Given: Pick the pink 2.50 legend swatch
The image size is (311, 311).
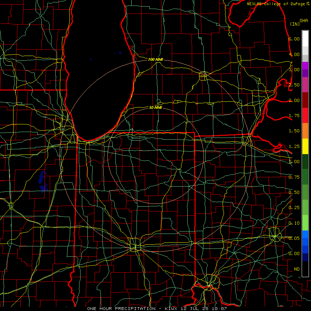Looking at the screenshot, I should tap(305, 85).
